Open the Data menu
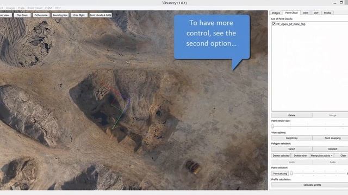The height and width of the screenshot is (195, 348). (x=21, y=8)
